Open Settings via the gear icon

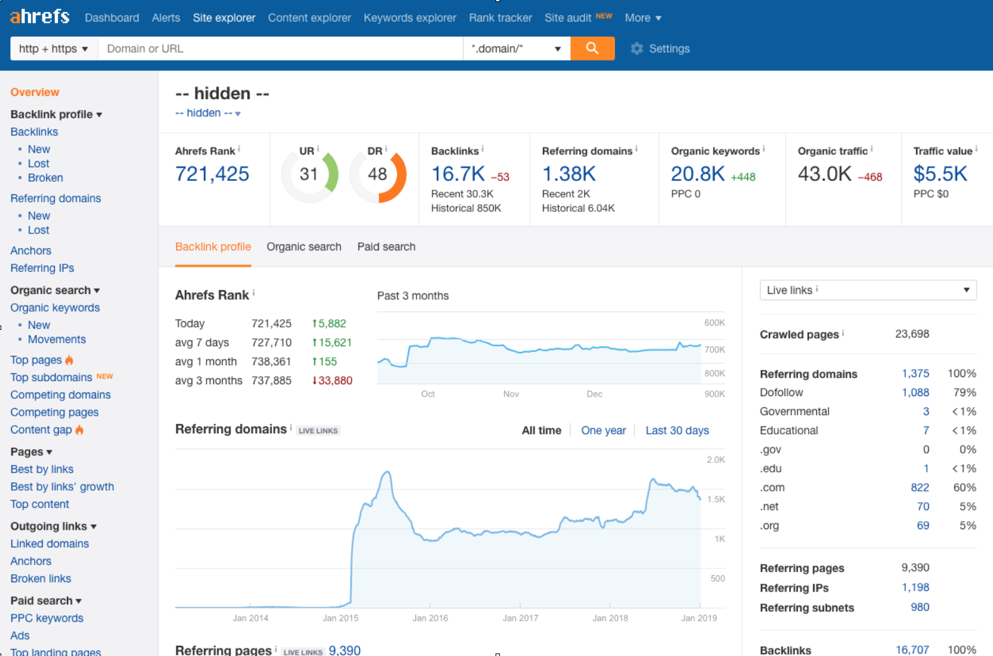click(637, 49)
